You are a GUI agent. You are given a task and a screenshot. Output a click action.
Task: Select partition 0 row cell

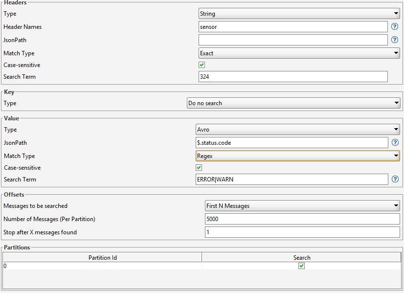[102, 266]
